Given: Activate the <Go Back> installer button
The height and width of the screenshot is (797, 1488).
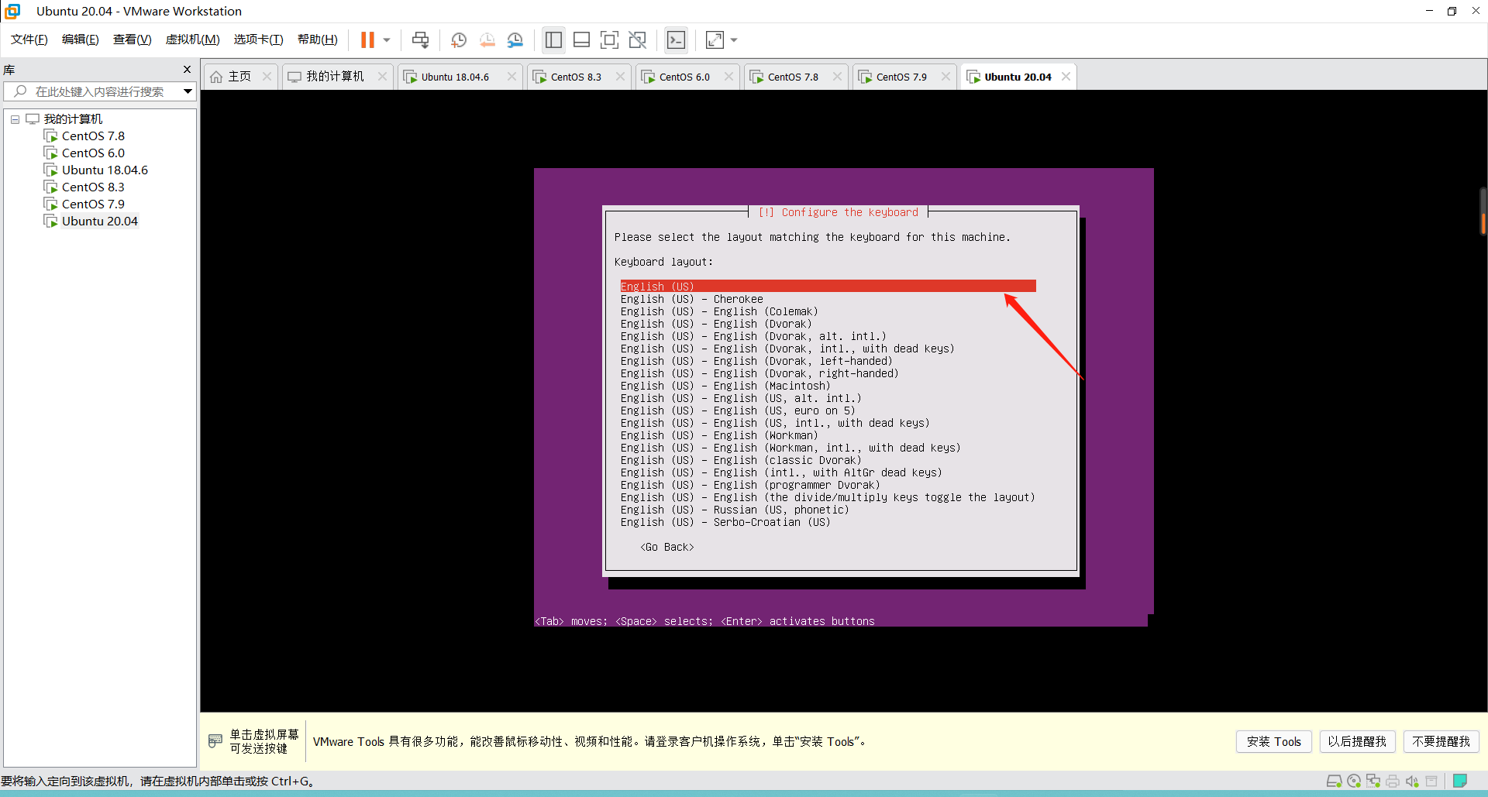Looking at the screenshot, I should pyautogui.click(x=667, y=547).
